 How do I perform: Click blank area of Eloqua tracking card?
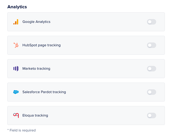click(101, 115)
